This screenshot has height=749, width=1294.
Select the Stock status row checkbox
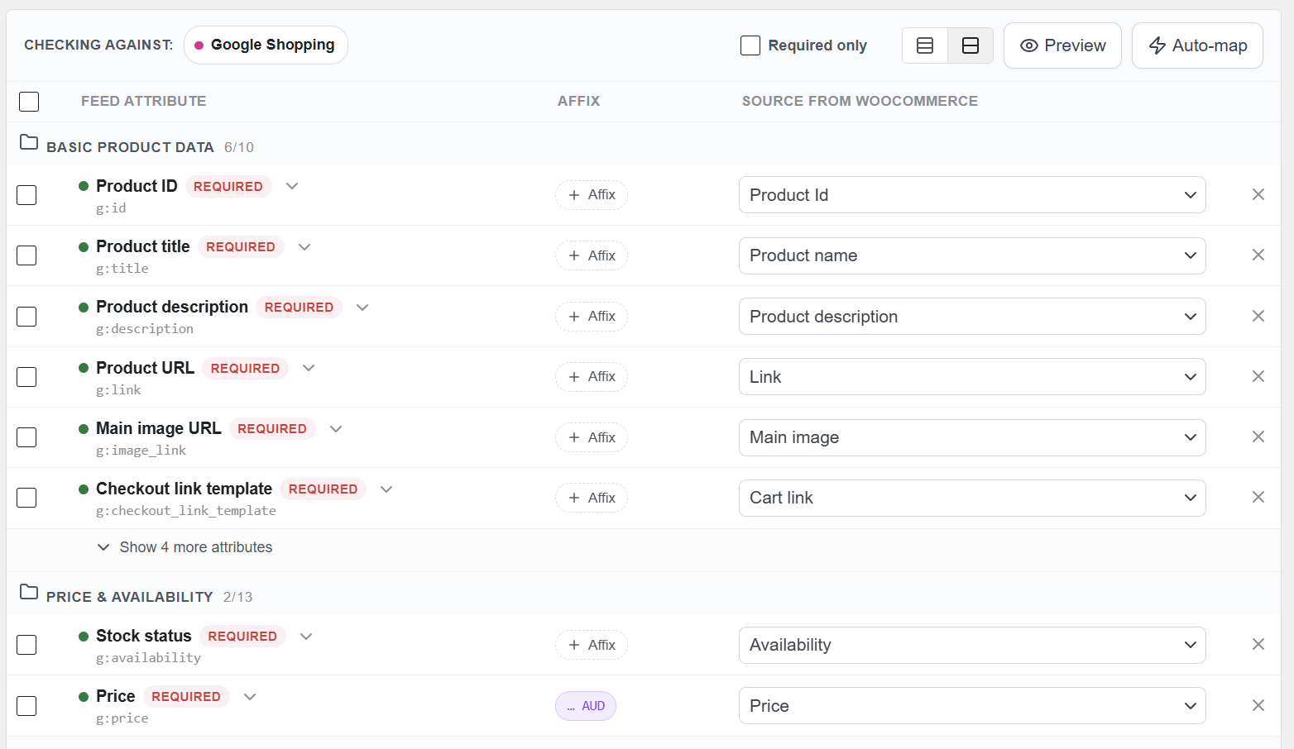(x=26, y=645)
